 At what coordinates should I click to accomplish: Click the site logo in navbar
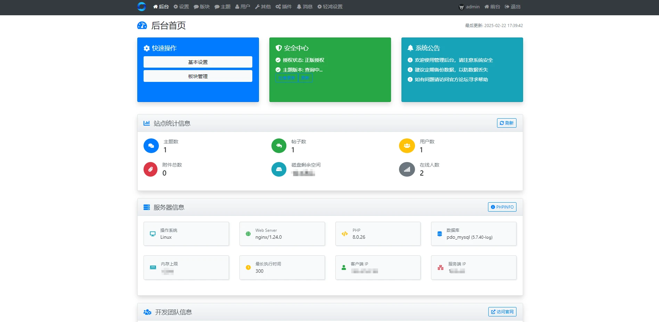pyautogui.click(x=141, y=7)
